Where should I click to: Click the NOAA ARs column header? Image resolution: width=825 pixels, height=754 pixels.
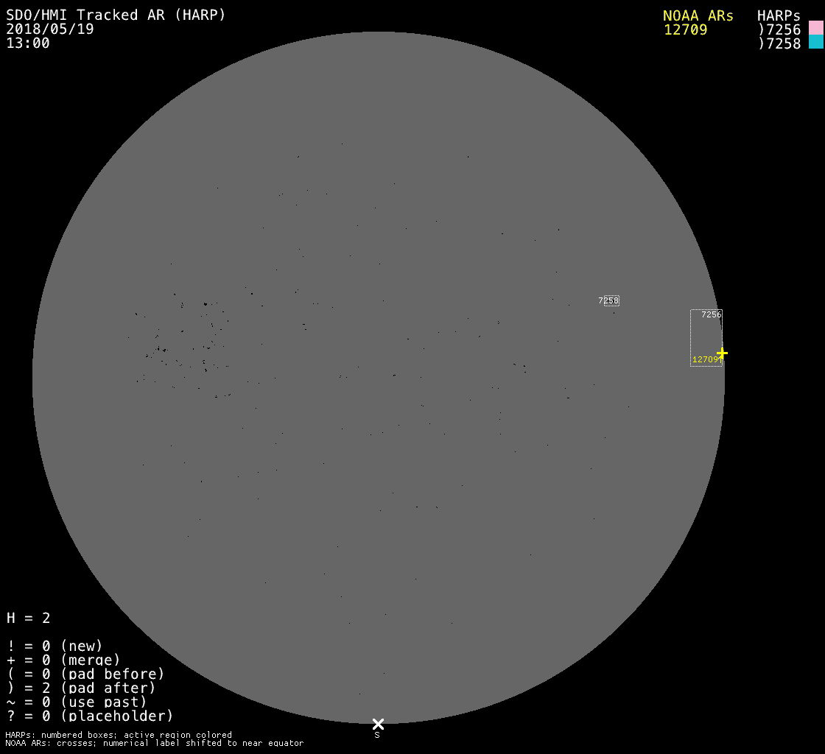698,15
